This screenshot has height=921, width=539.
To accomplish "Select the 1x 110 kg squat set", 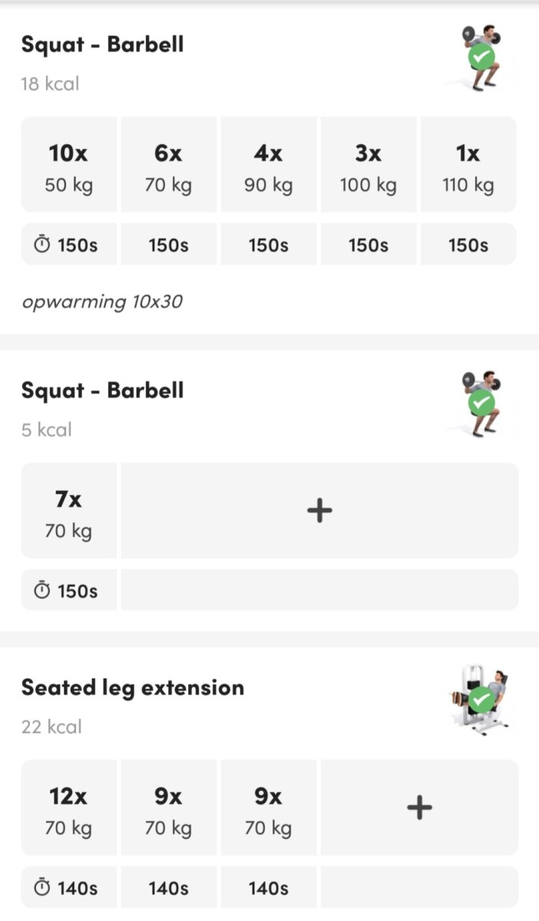I will click(468, 165).
